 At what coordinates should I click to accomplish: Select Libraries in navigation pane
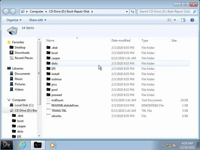tap(18, 68)
